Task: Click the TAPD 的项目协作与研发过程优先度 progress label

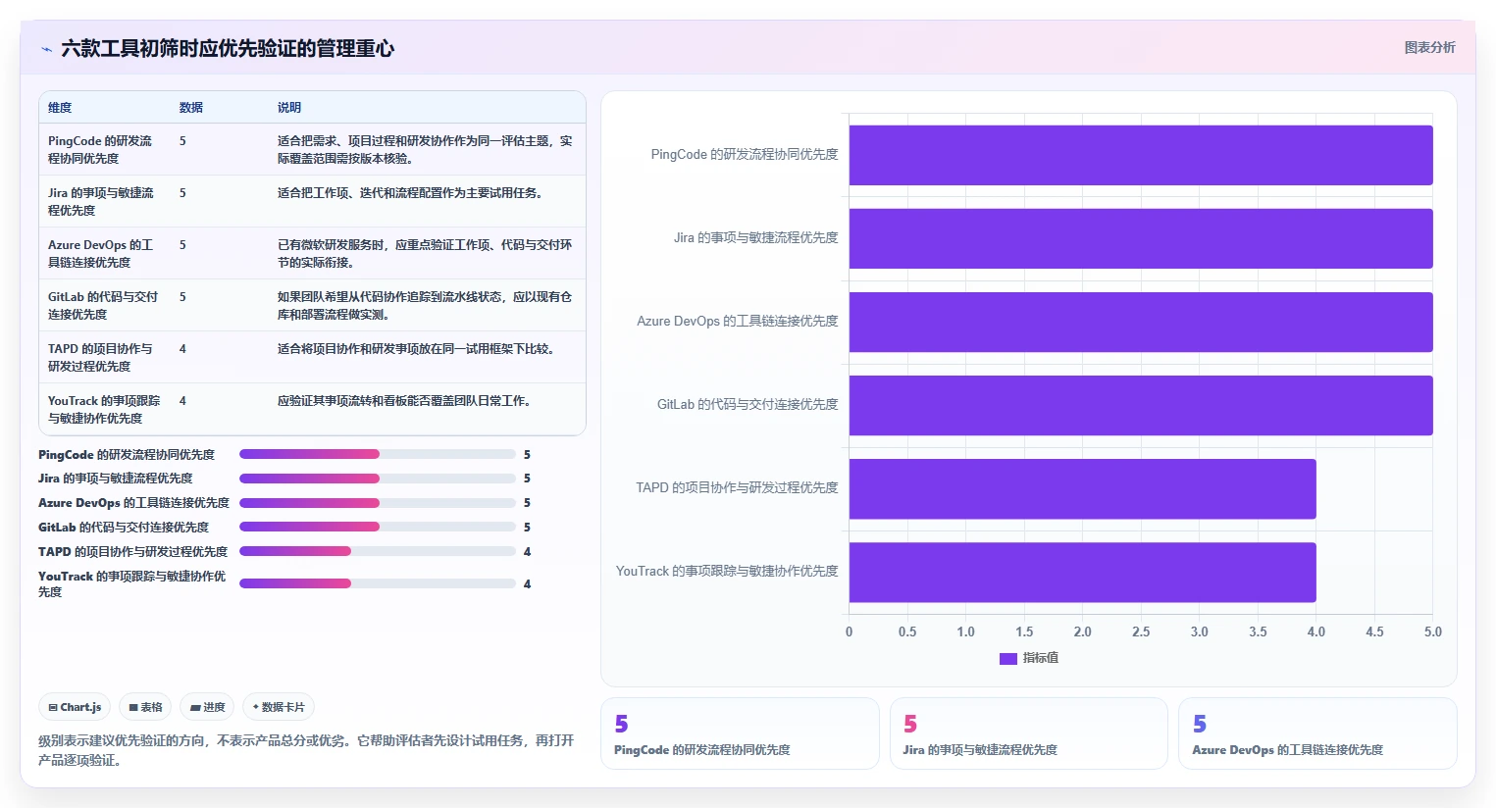Action: 132,552
